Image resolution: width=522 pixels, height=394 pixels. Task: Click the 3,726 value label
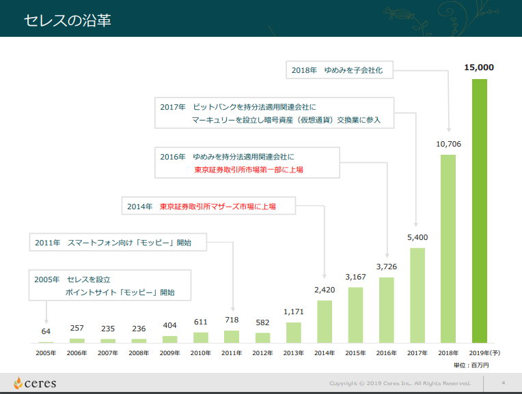click(x=387, y=267)
